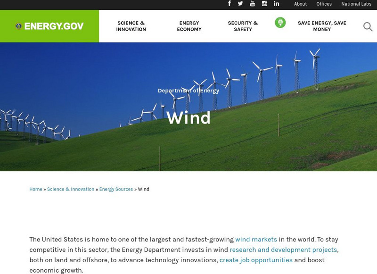Viewport: 377px width, 274px height.
Task: Click the Department of Energy caption
Action: (188, 91)
